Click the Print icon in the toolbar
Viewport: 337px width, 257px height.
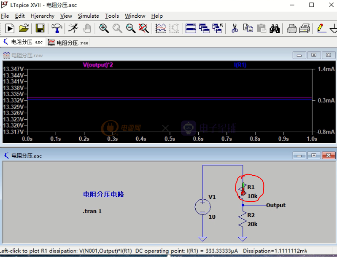point(291,29)
